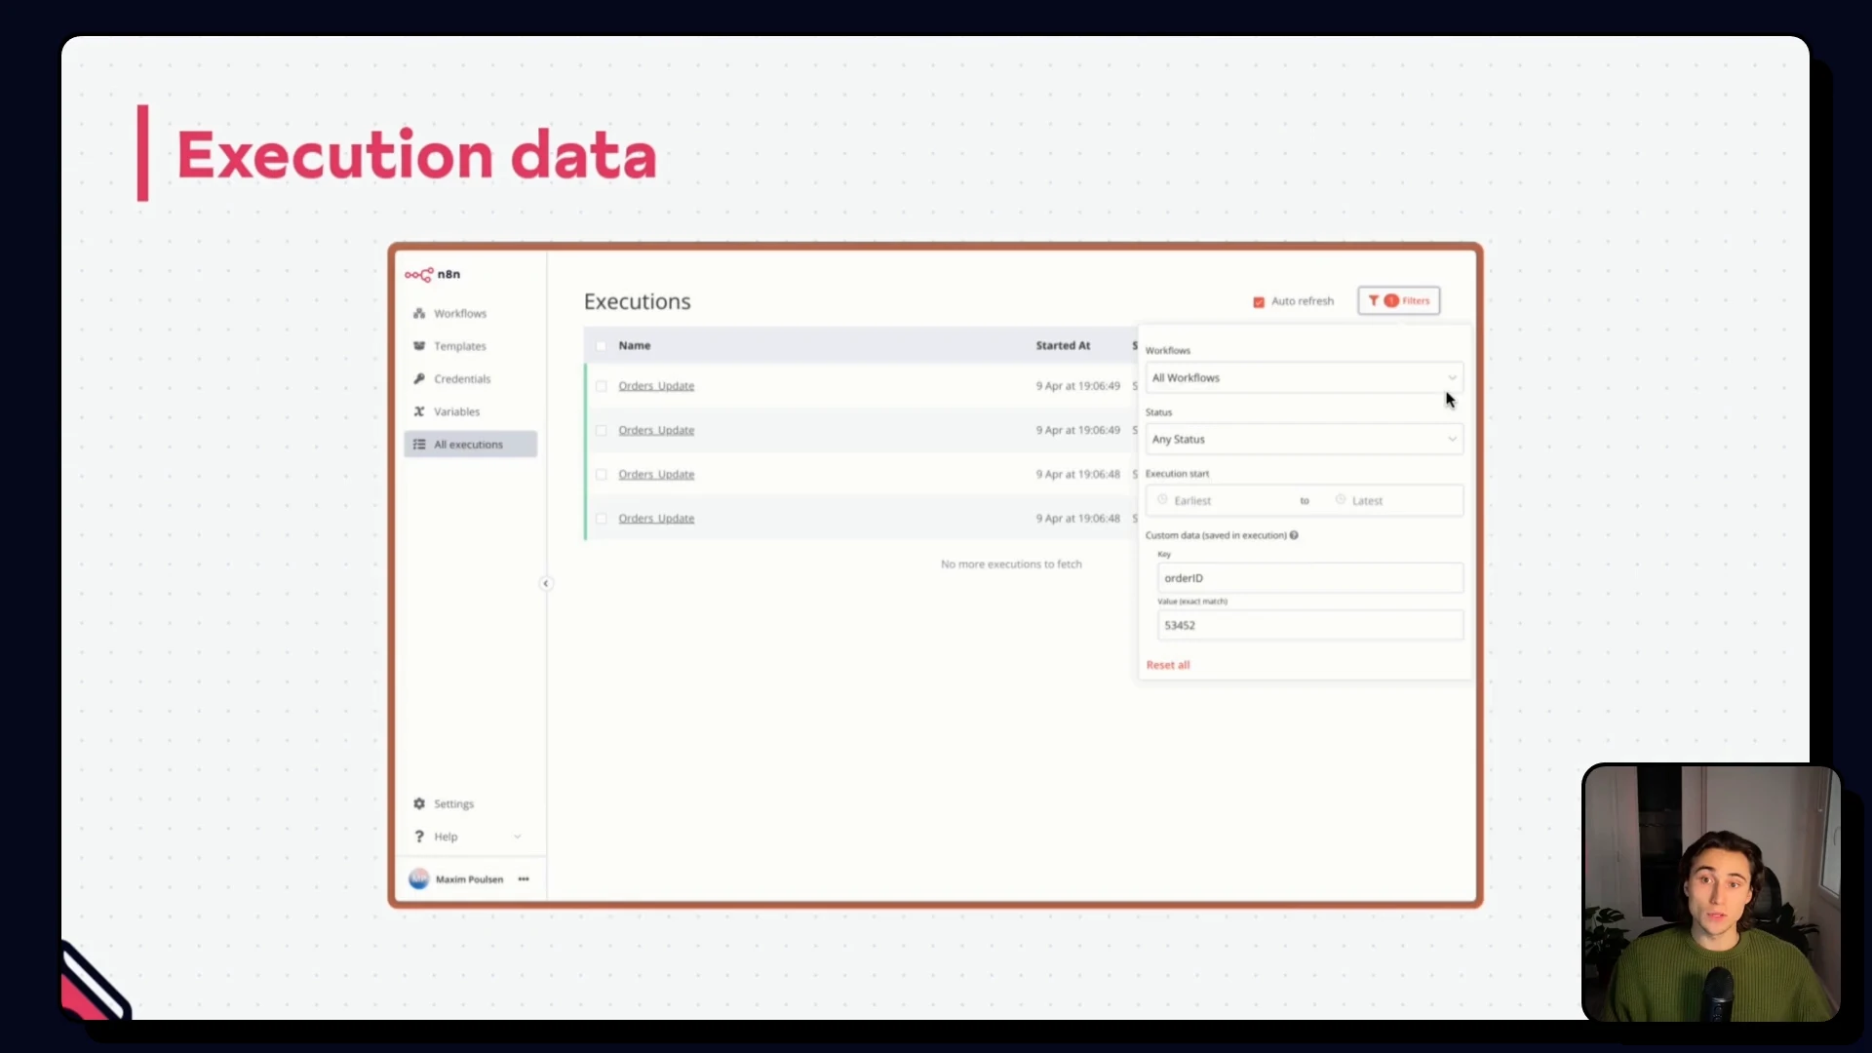Check the first Orders_Update row checkbox at 19:06:48
This screenshot has width=1872, height=1053.
coord(601,475)
